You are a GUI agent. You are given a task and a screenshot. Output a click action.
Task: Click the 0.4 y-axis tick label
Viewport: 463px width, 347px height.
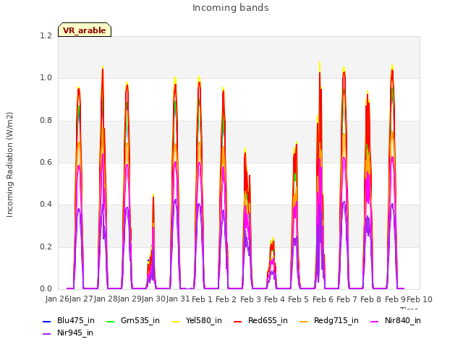[46, 204]
